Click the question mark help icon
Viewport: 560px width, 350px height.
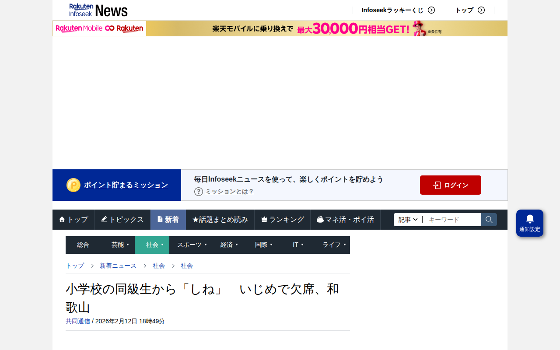point(199,192)
